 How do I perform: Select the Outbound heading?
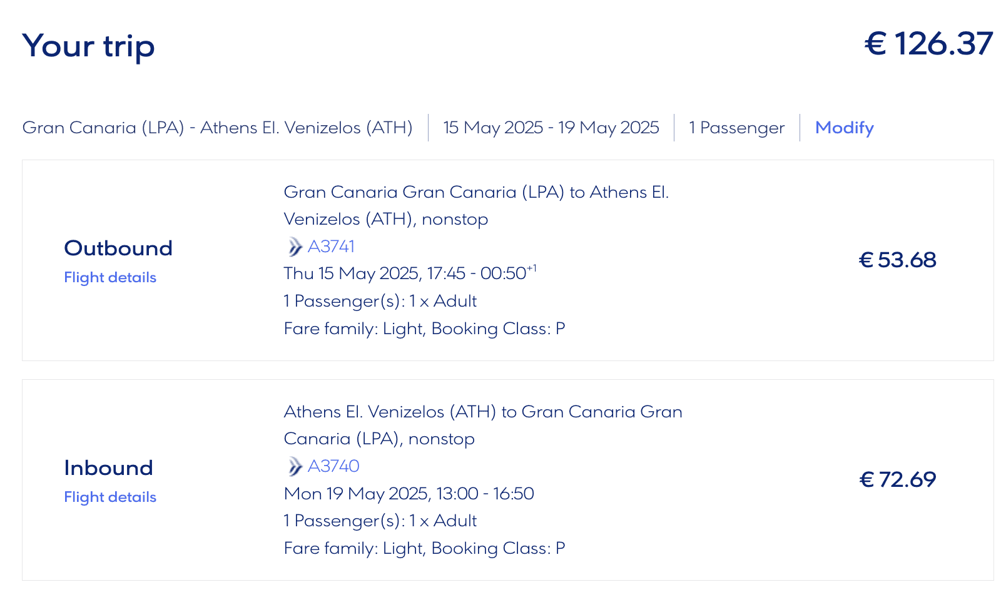[x=118, y=248]
